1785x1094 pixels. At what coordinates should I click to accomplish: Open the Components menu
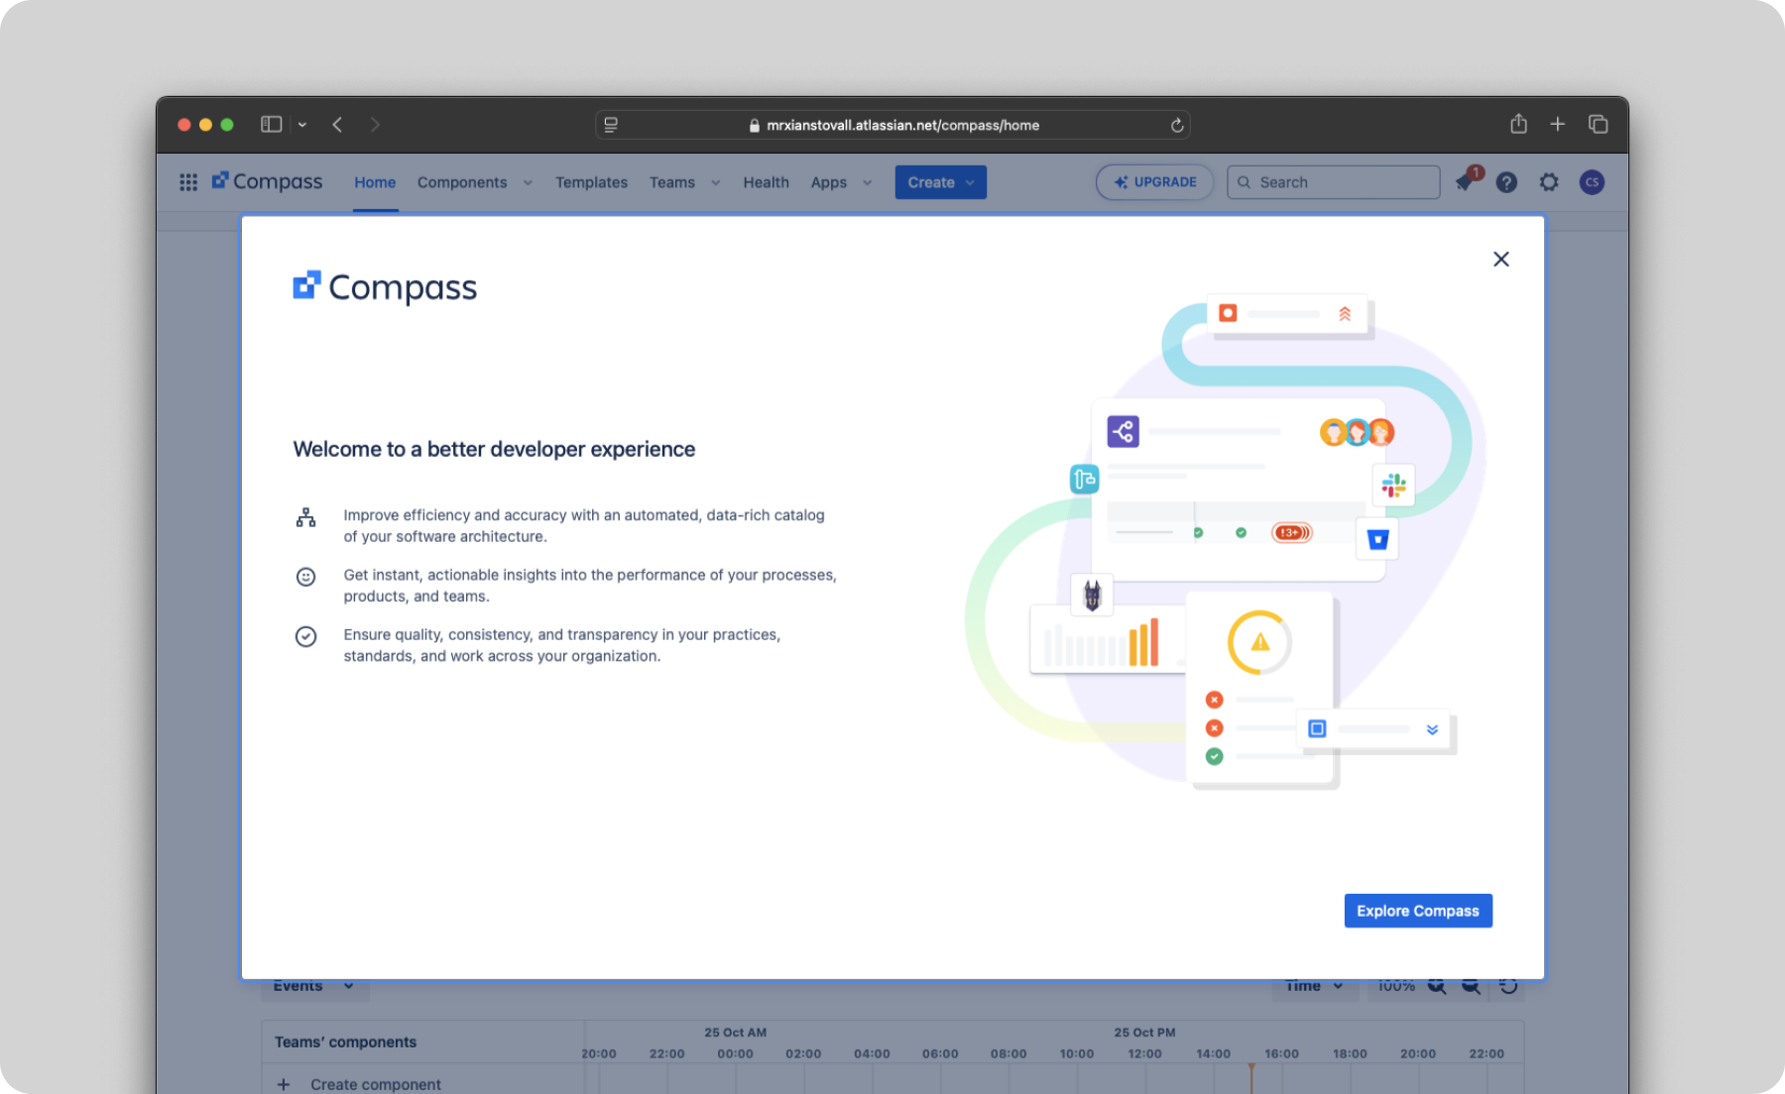click(462, 182)
